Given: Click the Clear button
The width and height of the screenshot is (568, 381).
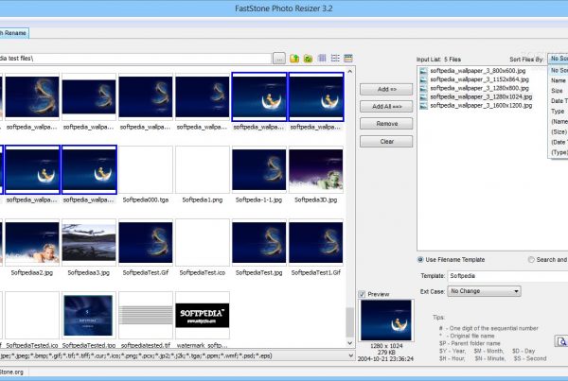Looking at the screenshot, I should tap(386, 142).
